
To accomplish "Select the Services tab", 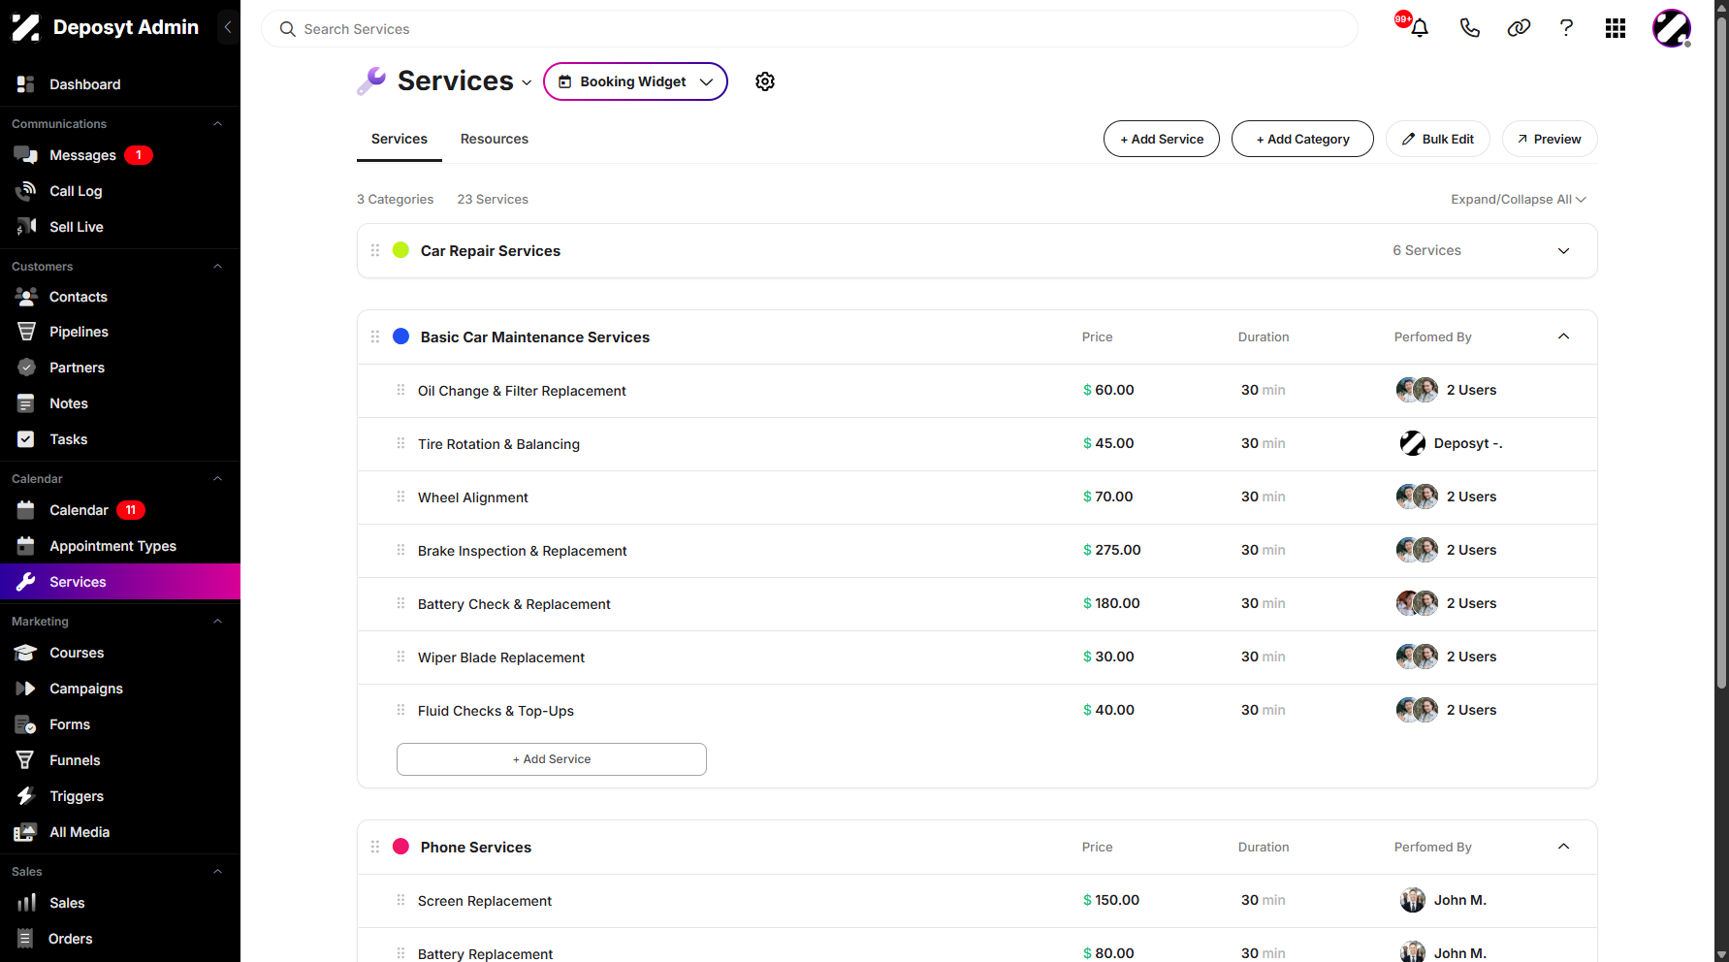I will tap(400, 139).
